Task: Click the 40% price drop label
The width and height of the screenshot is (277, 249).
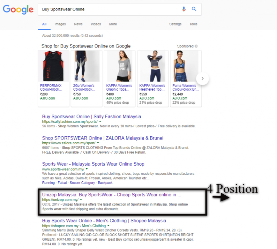Action: [x=117, y=102]
